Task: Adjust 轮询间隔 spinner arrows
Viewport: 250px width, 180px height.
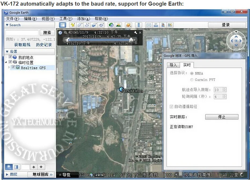Action: point(224,96)
